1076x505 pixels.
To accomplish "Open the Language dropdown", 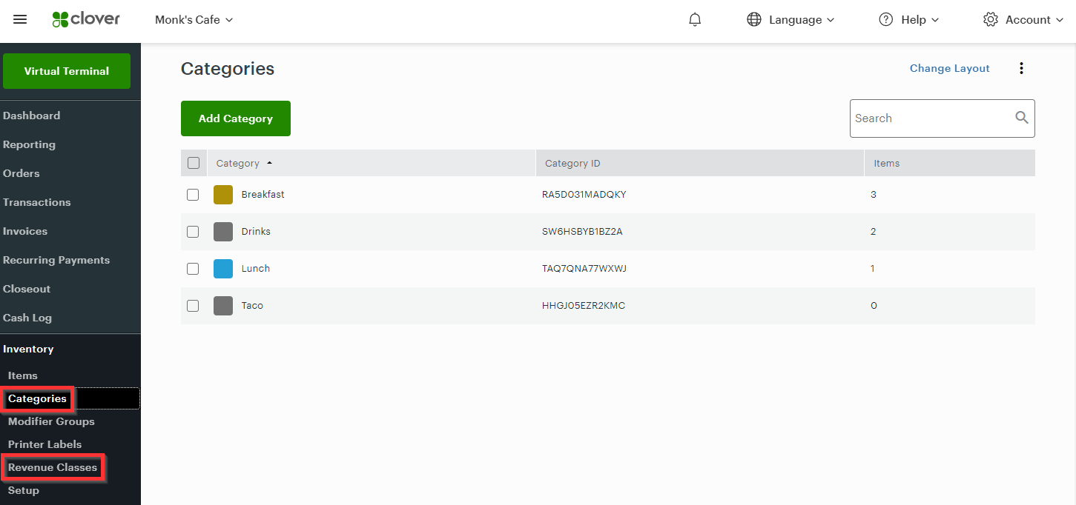I will coord(802,20).
